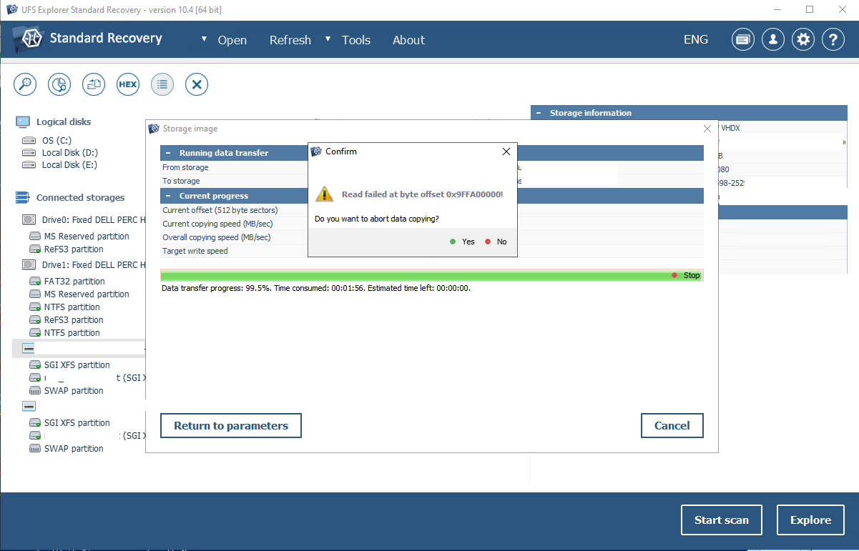Click the FAT32 partition icon
This screenshot has width=859, height=551.
pos(35,282)
